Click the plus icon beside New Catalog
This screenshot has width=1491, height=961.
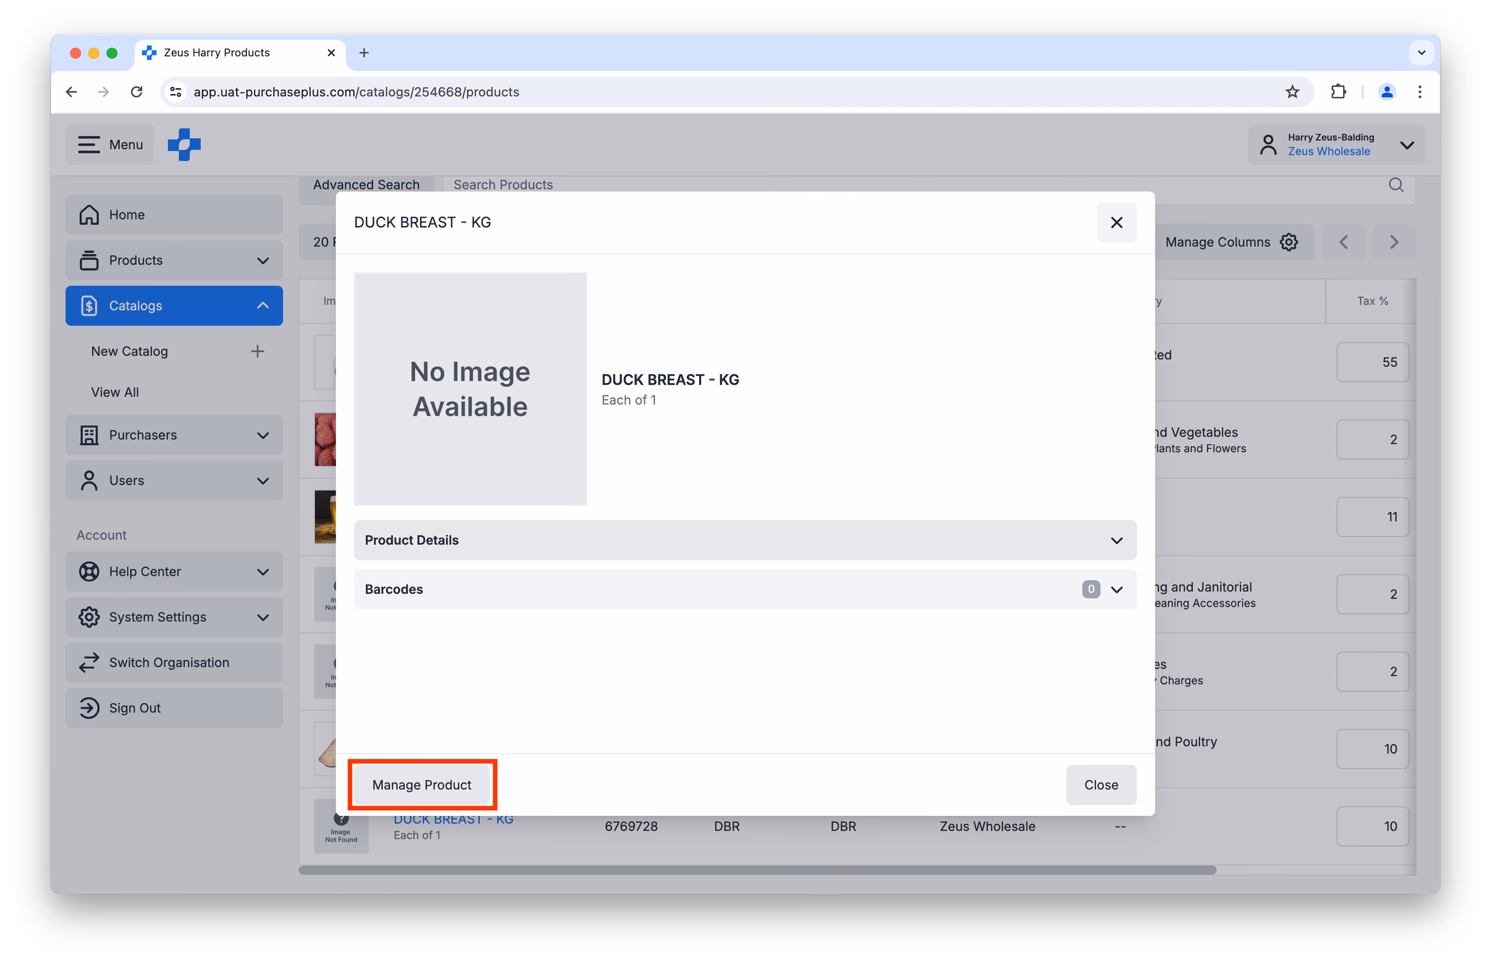(x=257, y=351)
